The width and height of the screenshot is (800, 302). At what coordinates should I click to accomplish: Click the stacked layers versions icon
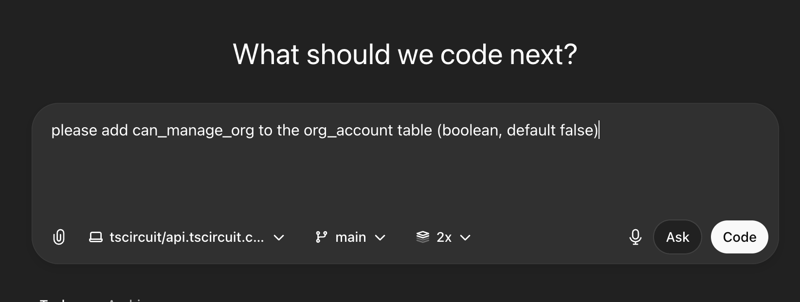(423, 237)
